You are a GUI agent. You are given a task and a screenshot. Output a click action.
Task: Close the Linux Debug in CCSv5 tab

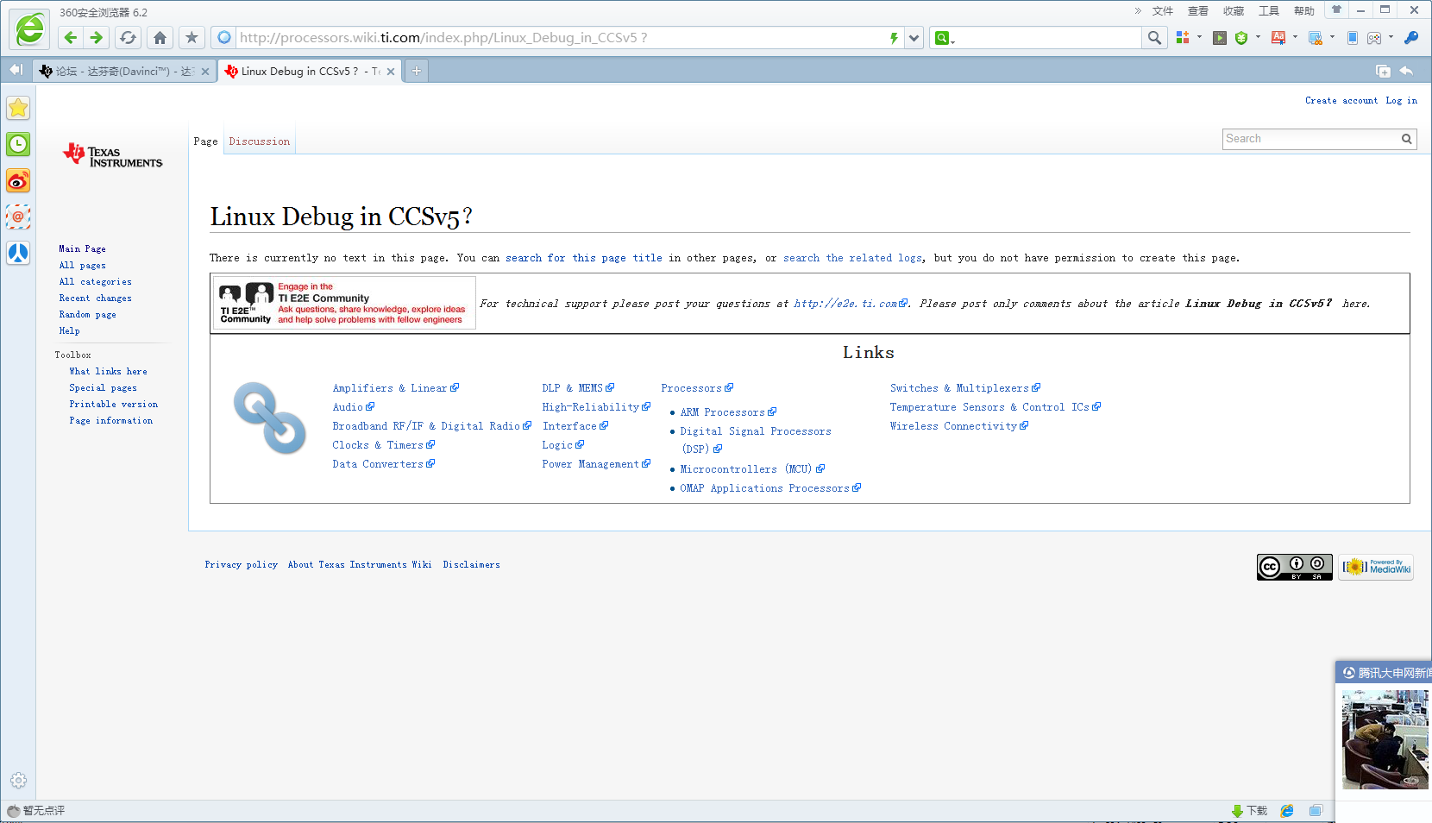tap(391, 72)
